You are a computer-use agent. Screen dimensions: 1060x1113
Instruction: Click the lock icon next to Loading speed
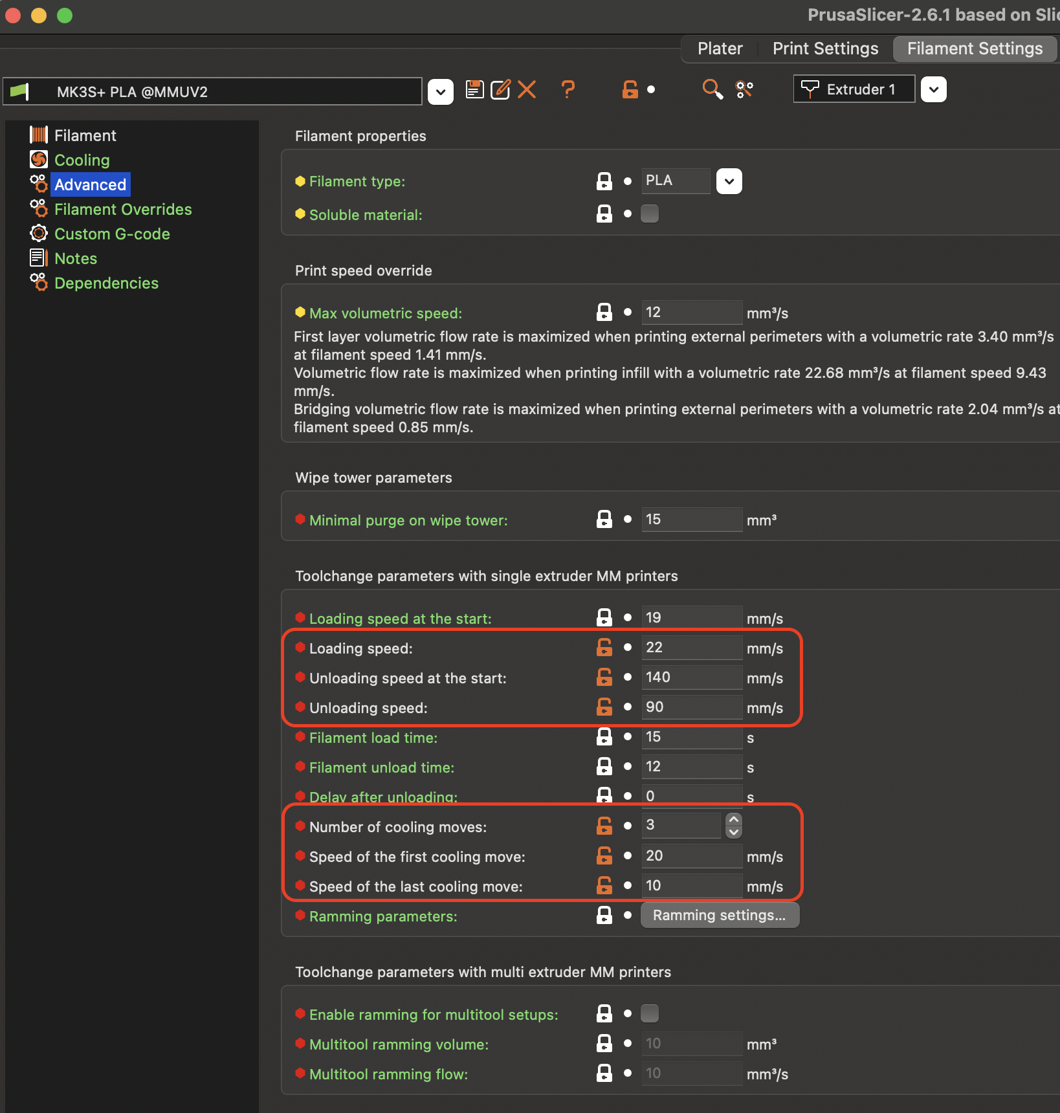[x=604, y=647]
